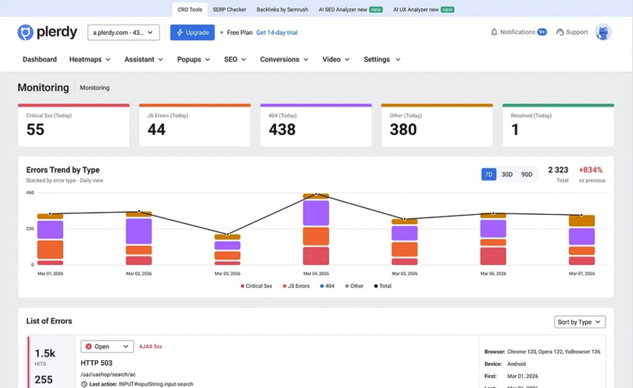Go to the Dashboard

40,59
